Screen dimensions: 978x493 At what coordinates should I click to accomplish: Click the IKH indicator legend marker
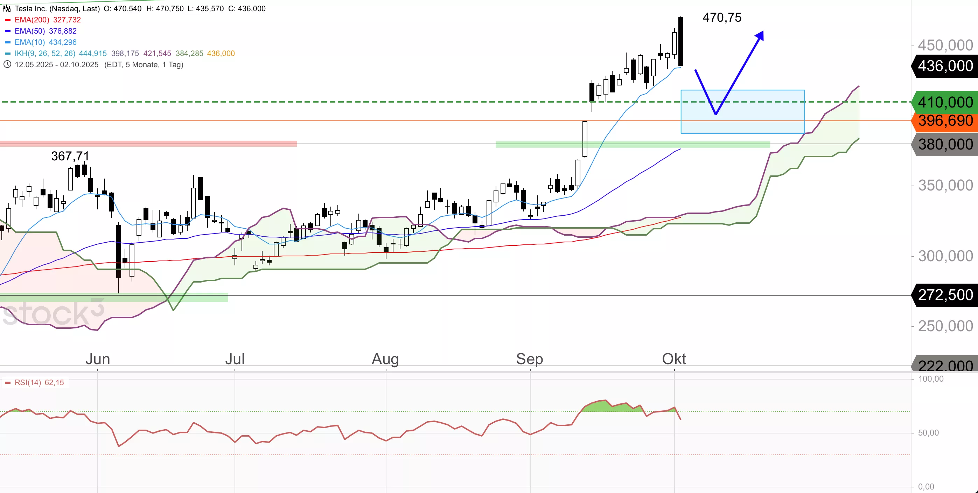(8, 54)
